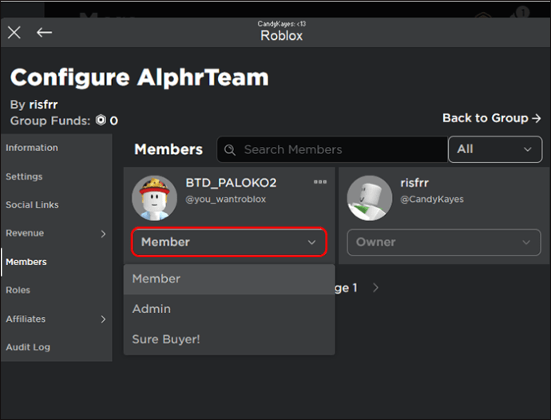Click risfrr's avatar thumbnail
Screen dimensions: 551x420
(369, 198)
